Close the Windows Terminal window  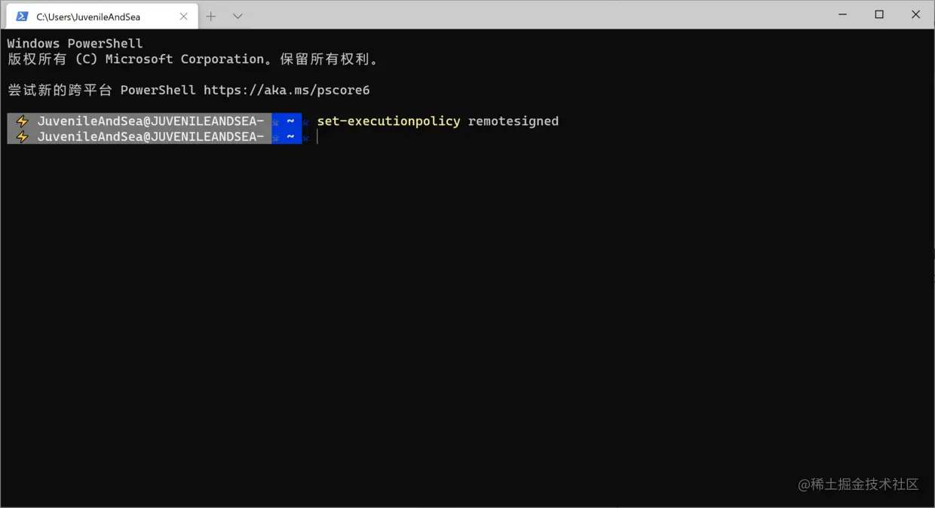pos(915,14)
